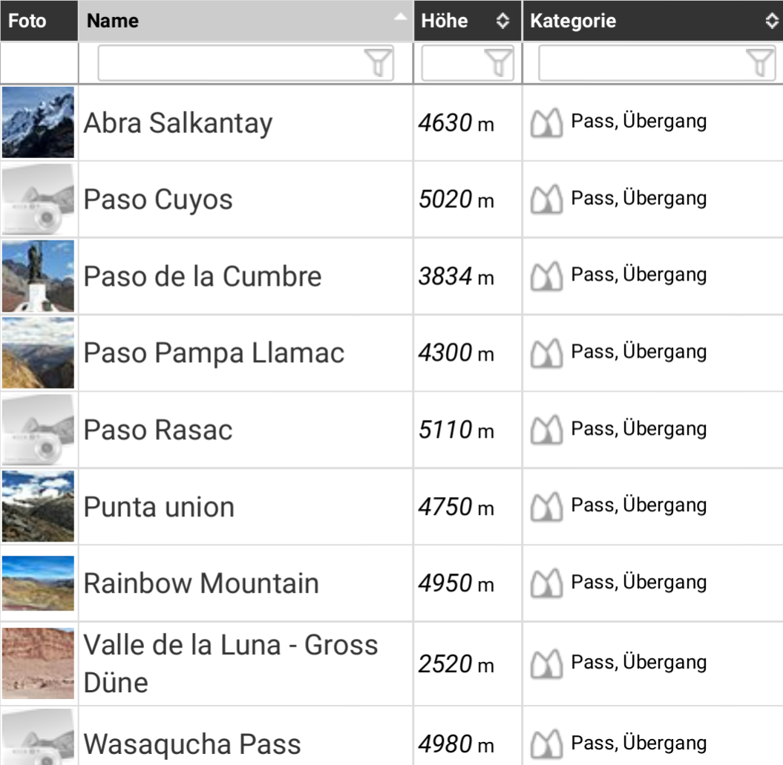Toggle sort arrows on Kategorie column
The height and width of the screenshot is (765, 783).
click(772, 21)
